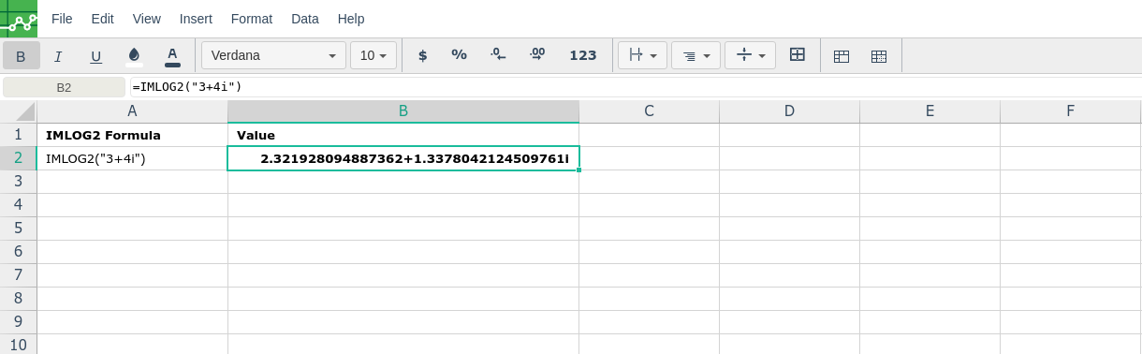This screenshot has width=1142, height=354.
Task: Click the merge cells icon
Action: click(798, 55)
